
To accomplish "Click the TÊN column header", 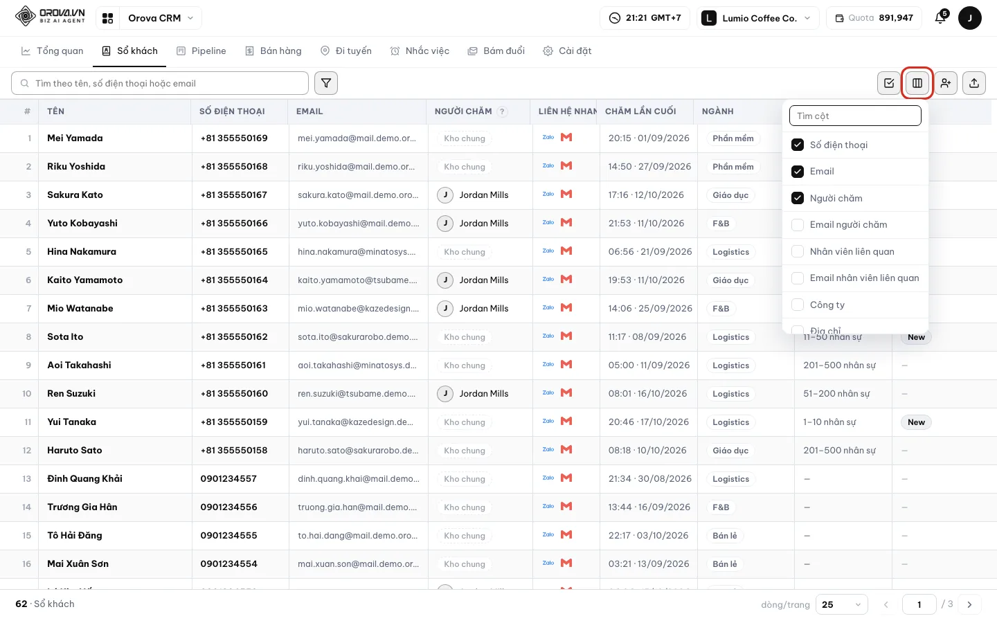I will coord(55,111).
